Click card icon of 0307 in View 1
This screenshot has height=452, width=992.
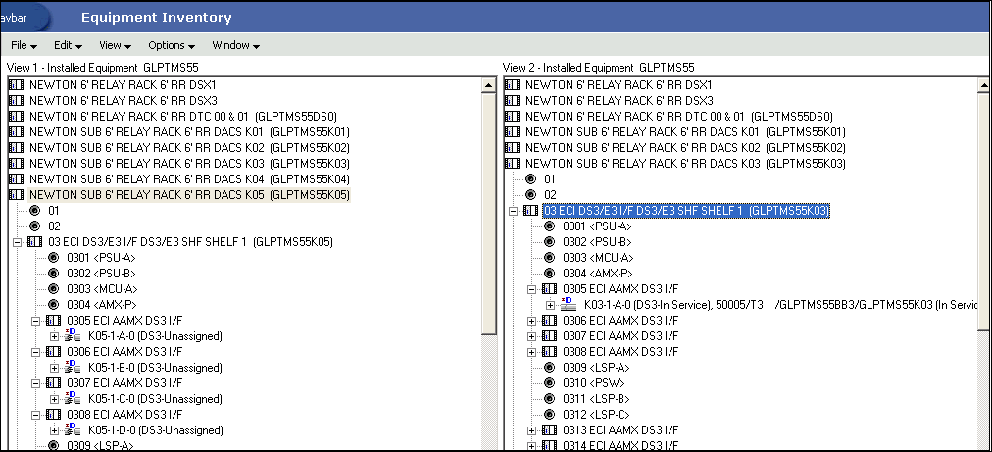click(x=54, y=383)
